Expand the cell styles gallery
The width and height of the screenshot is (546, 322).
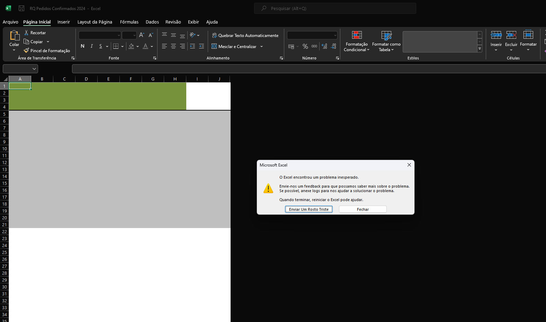click(480, 49)
